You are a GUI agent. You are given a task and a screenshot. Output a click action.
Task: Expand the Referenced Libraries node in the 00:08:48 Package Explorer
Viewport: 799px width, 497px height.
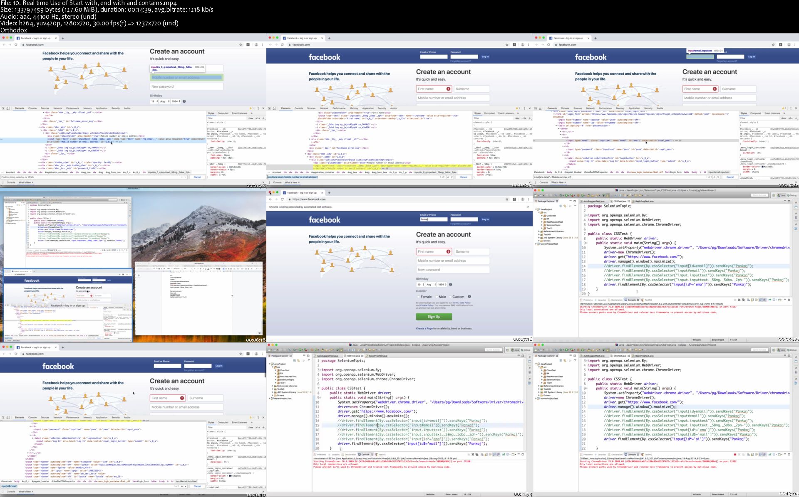[539, 231]
